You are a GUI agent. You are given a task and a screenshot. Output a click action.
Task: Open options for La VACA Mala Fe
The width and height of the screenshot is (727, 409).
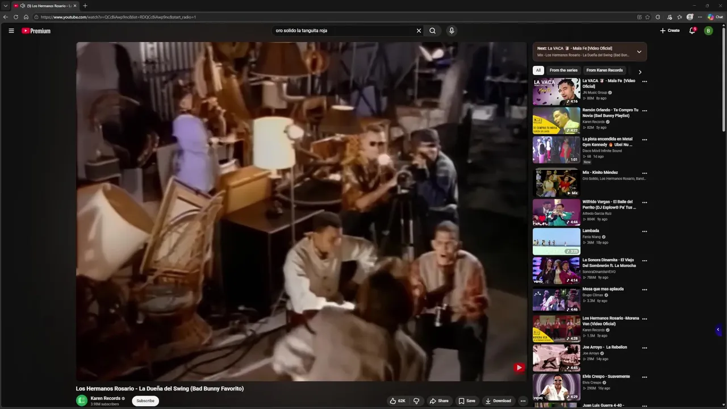click(644, 81)
